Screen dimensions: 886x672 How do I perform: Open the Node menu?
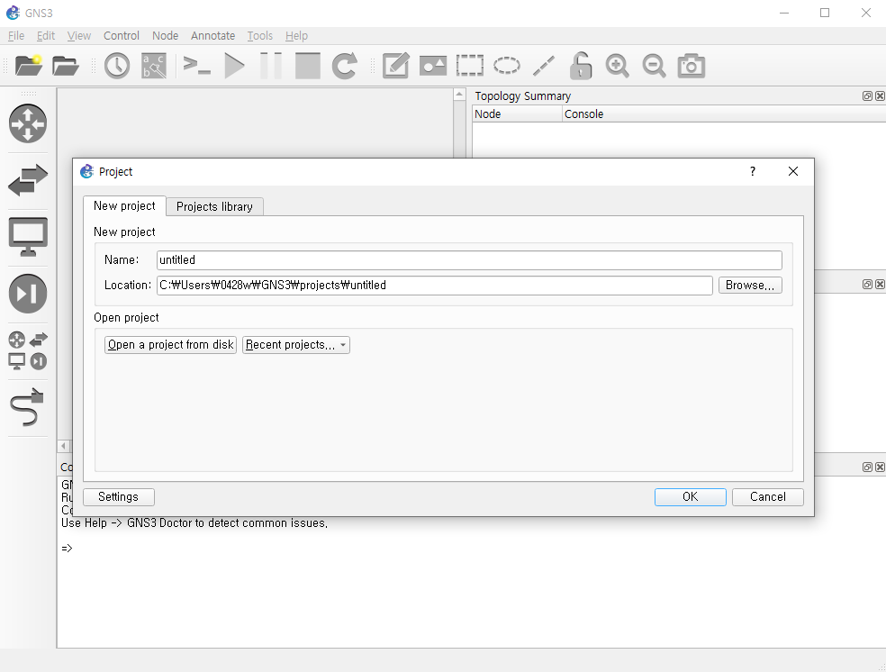(x=165, y=36)
